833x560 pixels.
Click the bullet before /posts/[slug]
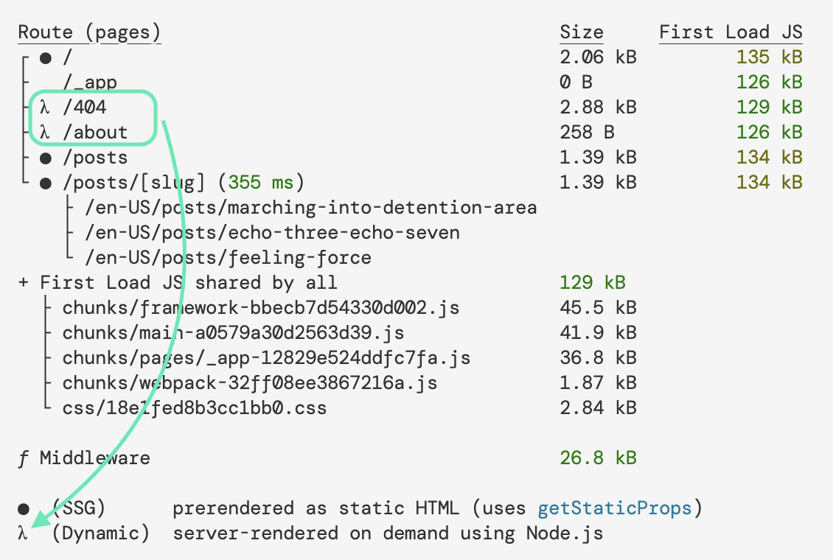coord(46,183)
